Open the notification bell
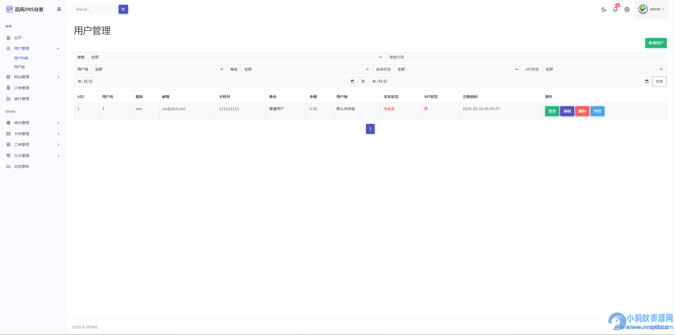Viewport: 675px width, 335px height. click(x=615, y=9)
